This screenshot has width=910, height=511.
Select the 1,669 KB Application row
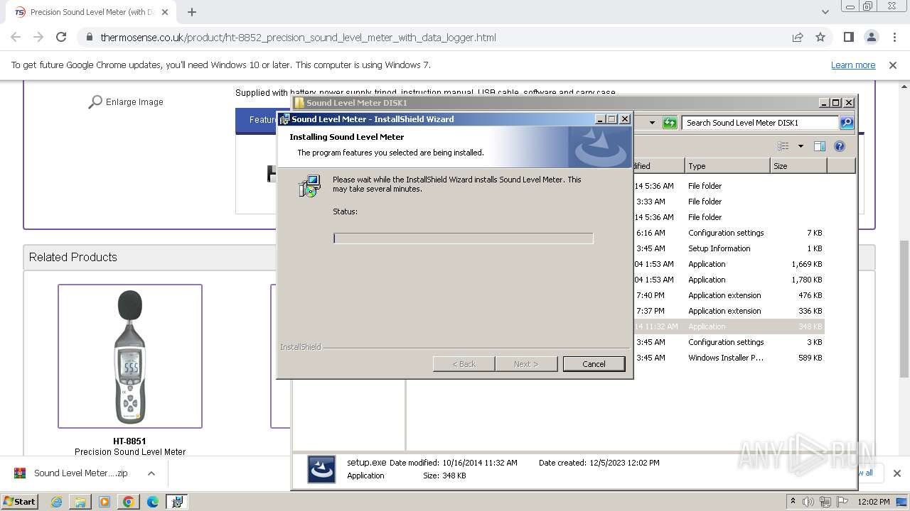(729, 264)
